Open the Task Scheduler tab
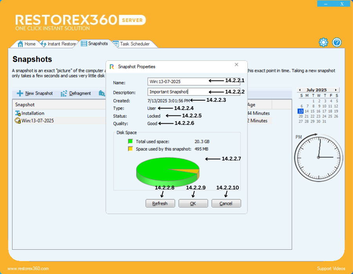 point(131,44)
